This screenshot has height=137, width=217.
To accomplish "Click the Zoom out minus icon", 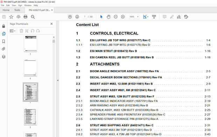I will click(x=115, y=17).
